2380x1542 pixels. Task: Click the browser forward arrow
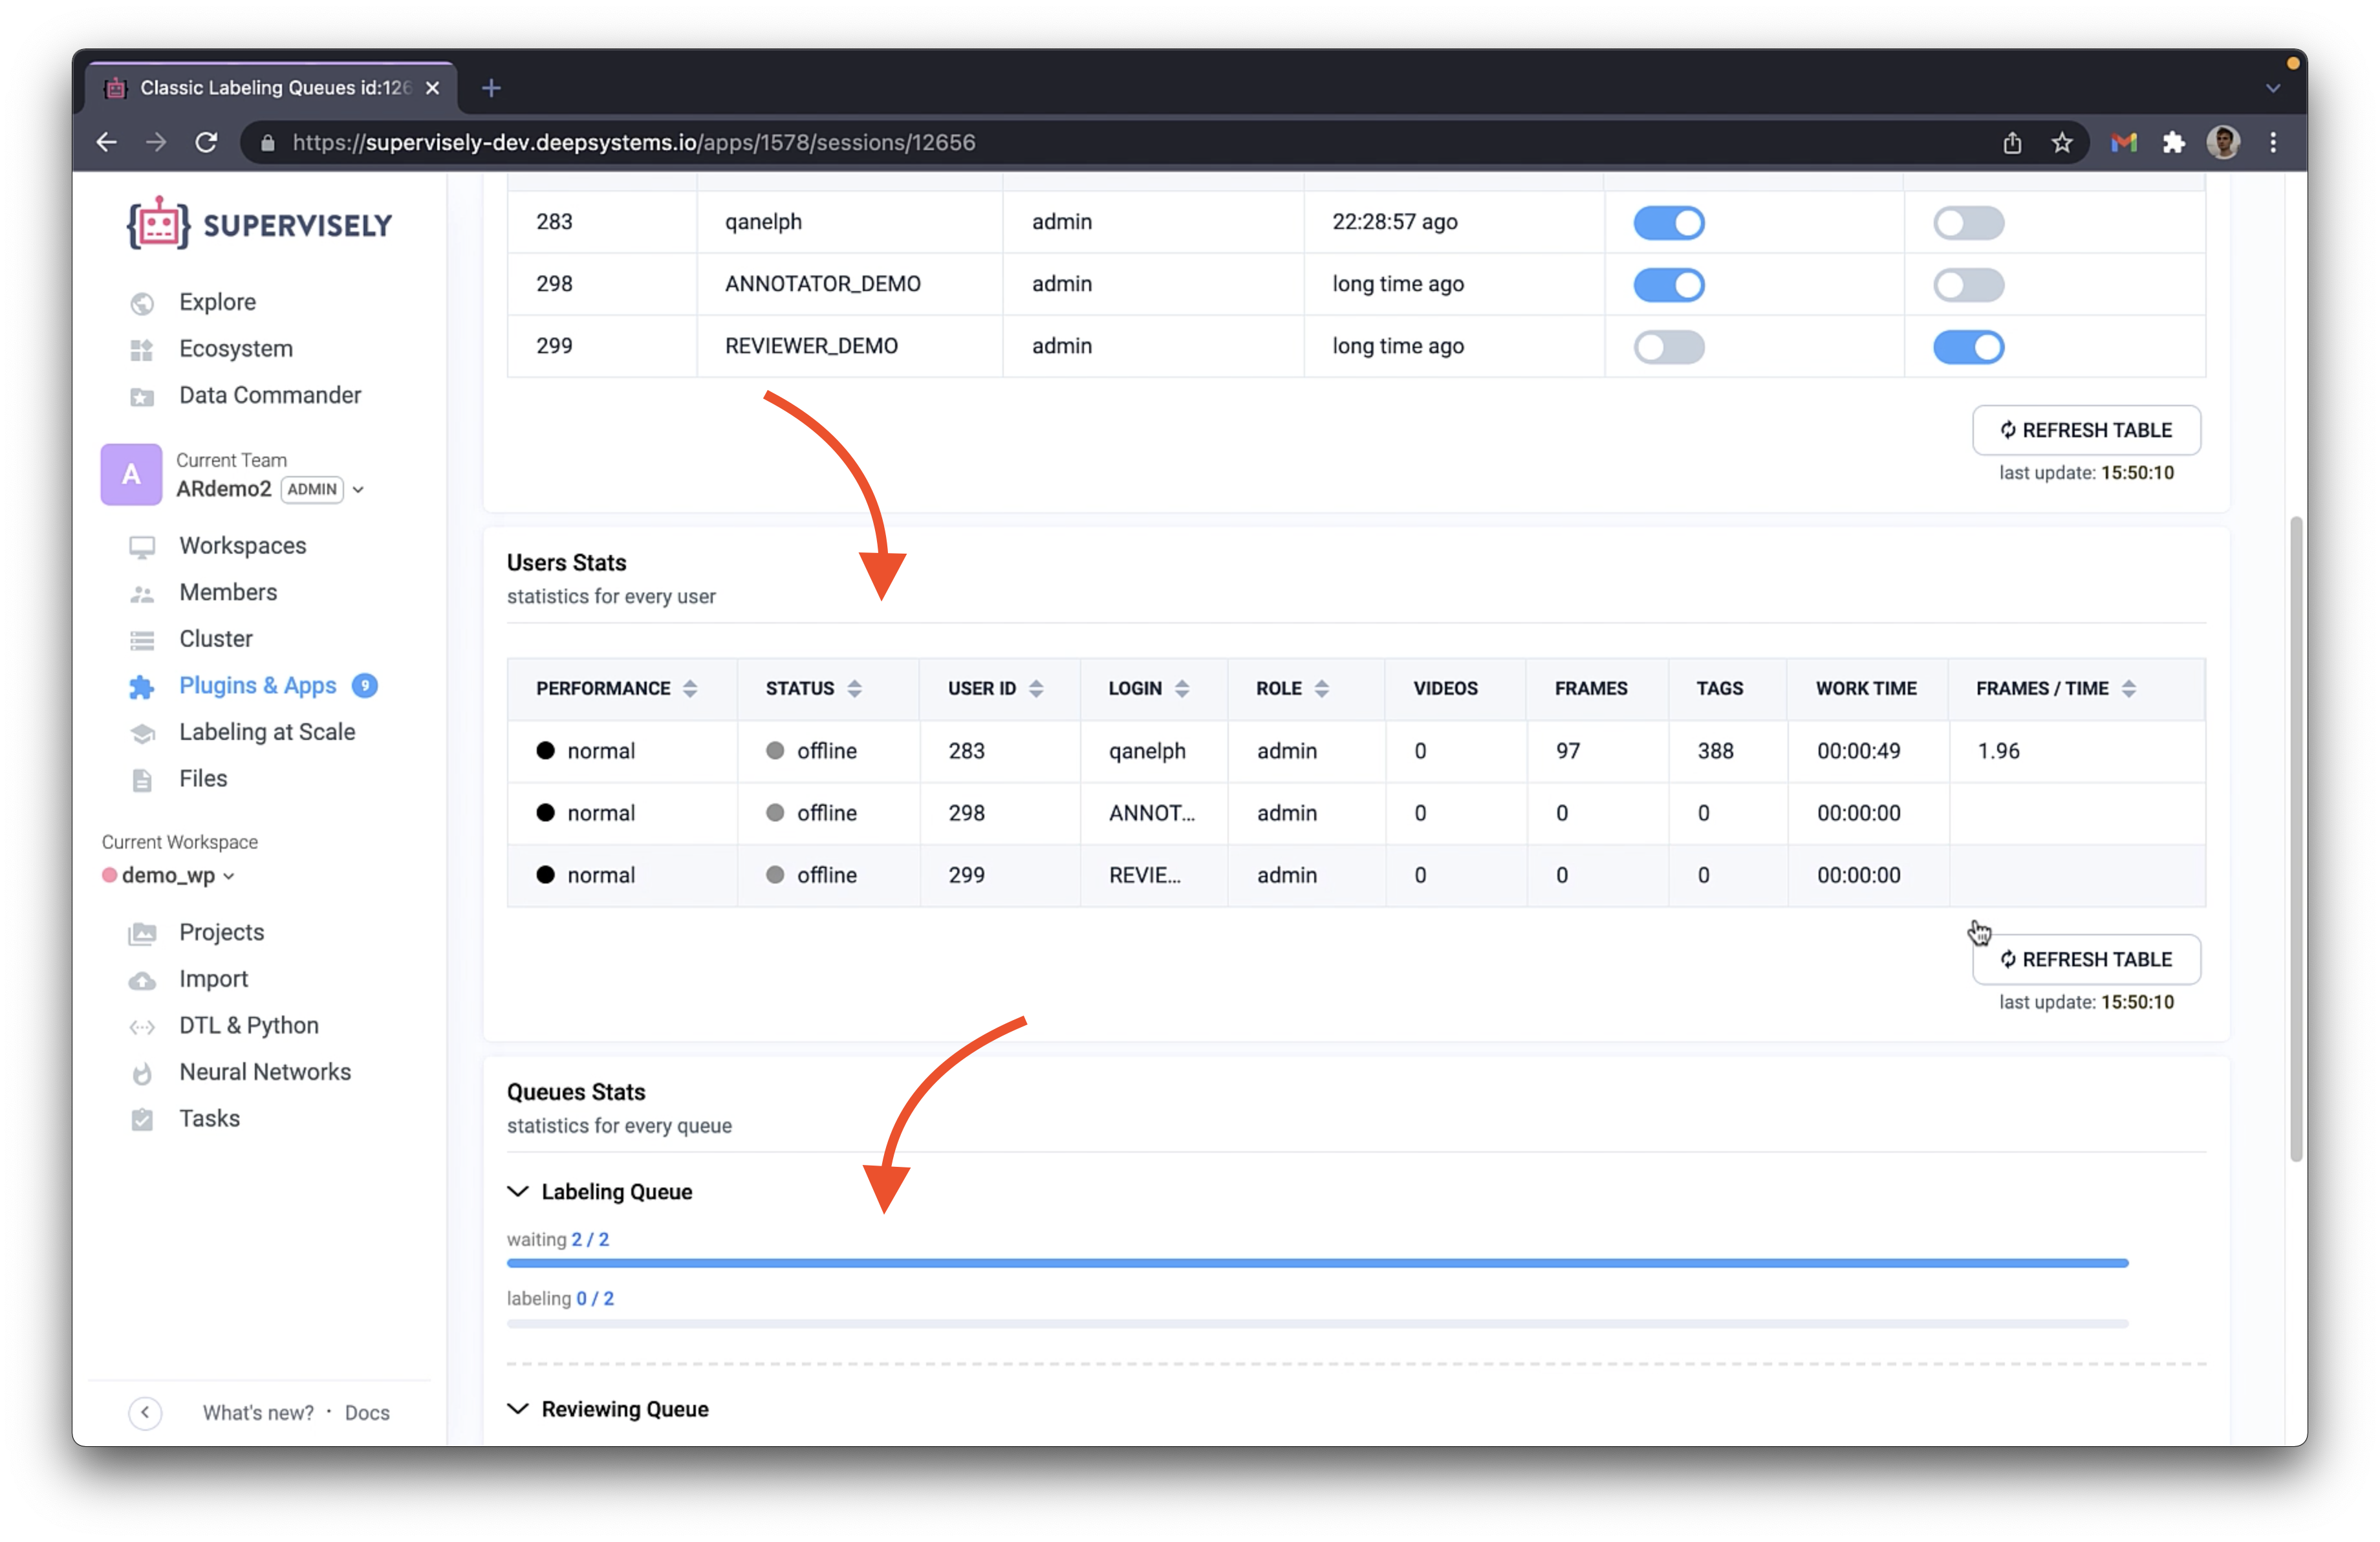pyautogui.click(x=156, y=143)
